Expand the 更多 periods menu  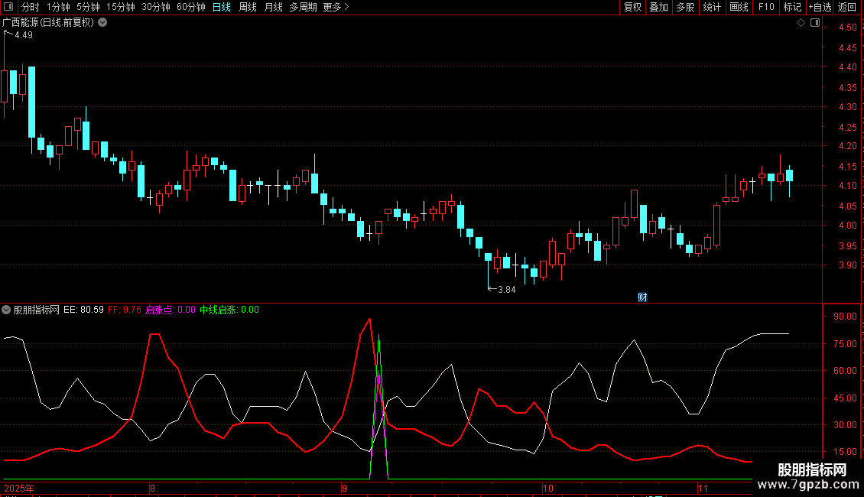tap(336, 7)
